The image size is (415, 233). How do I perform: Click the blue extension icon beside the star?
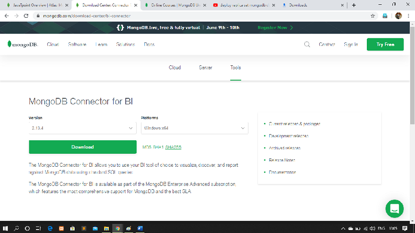385,16
